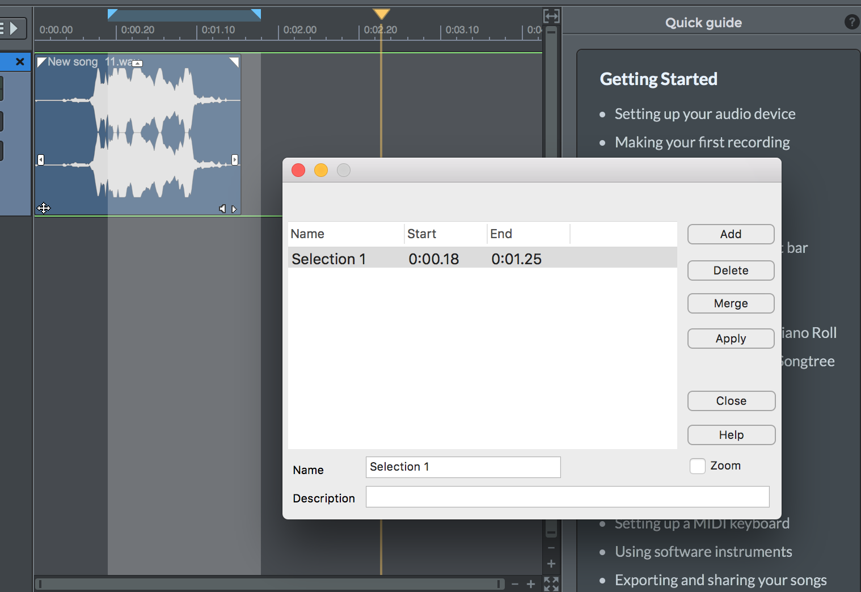The height and width of the screenshot is (592, 861).
Task: Click the Name column header
Action: pos(346,234)
